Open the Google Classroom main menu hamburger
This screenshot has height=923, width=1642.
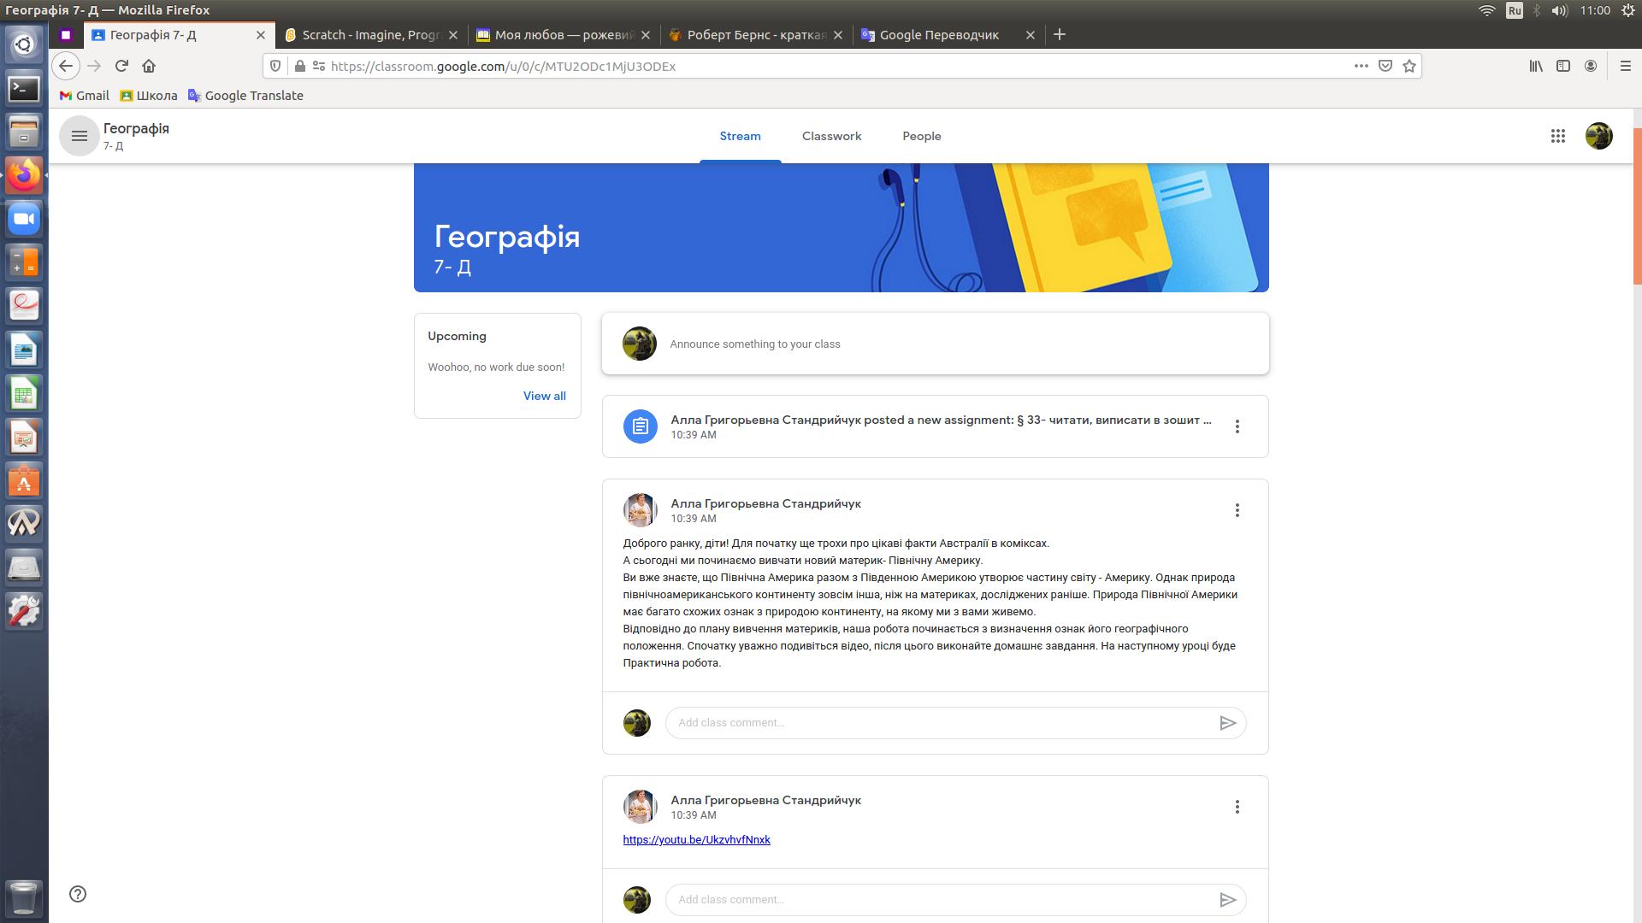(79, 136)
